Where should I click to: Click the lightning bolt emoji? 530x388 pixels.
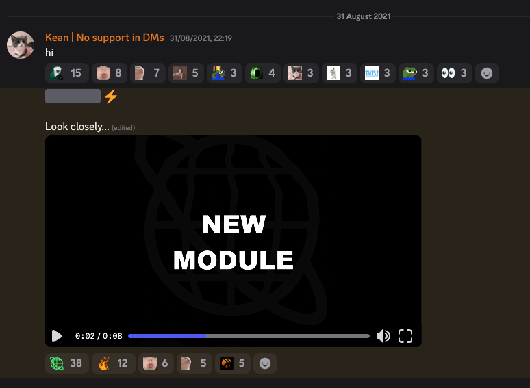pos(111,96)
